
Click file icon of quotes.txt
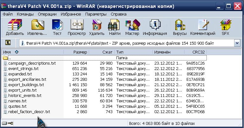5,106
